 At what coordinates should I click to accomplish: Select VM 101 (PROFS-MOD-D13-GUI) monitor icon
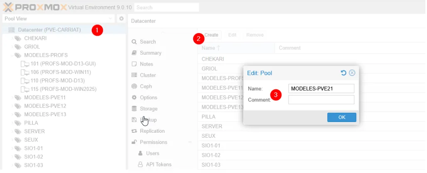click(25, 63)
